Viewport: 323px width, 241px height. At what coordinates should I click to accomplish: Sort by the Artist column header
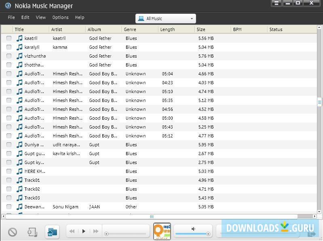pyautogui.click(x=68, y=29)
